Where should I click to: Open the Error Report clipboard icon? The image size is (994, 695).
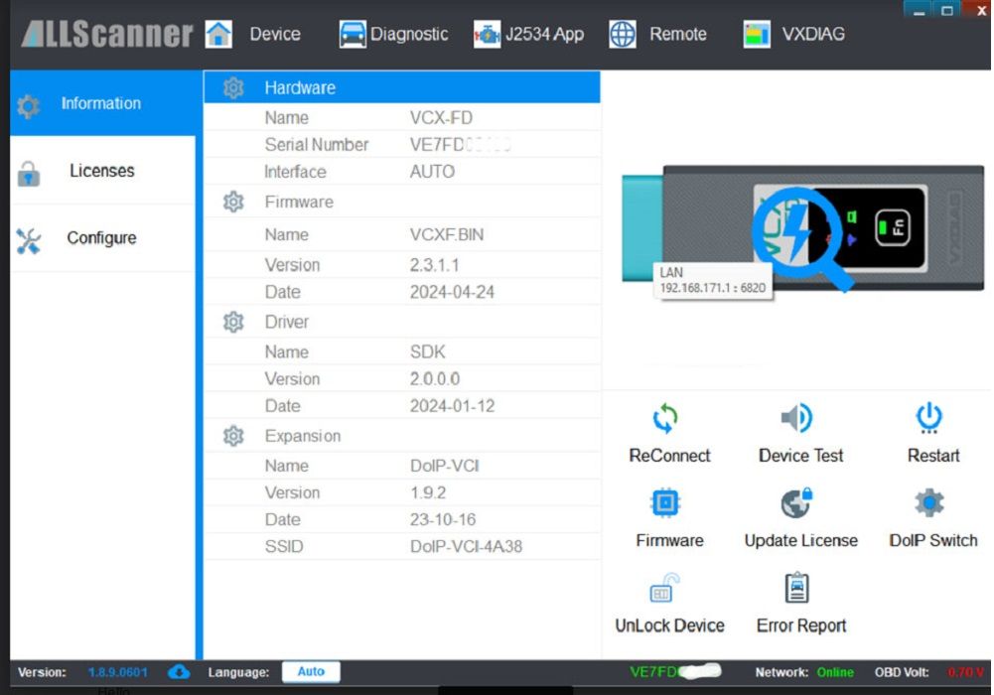pos(797,589)
